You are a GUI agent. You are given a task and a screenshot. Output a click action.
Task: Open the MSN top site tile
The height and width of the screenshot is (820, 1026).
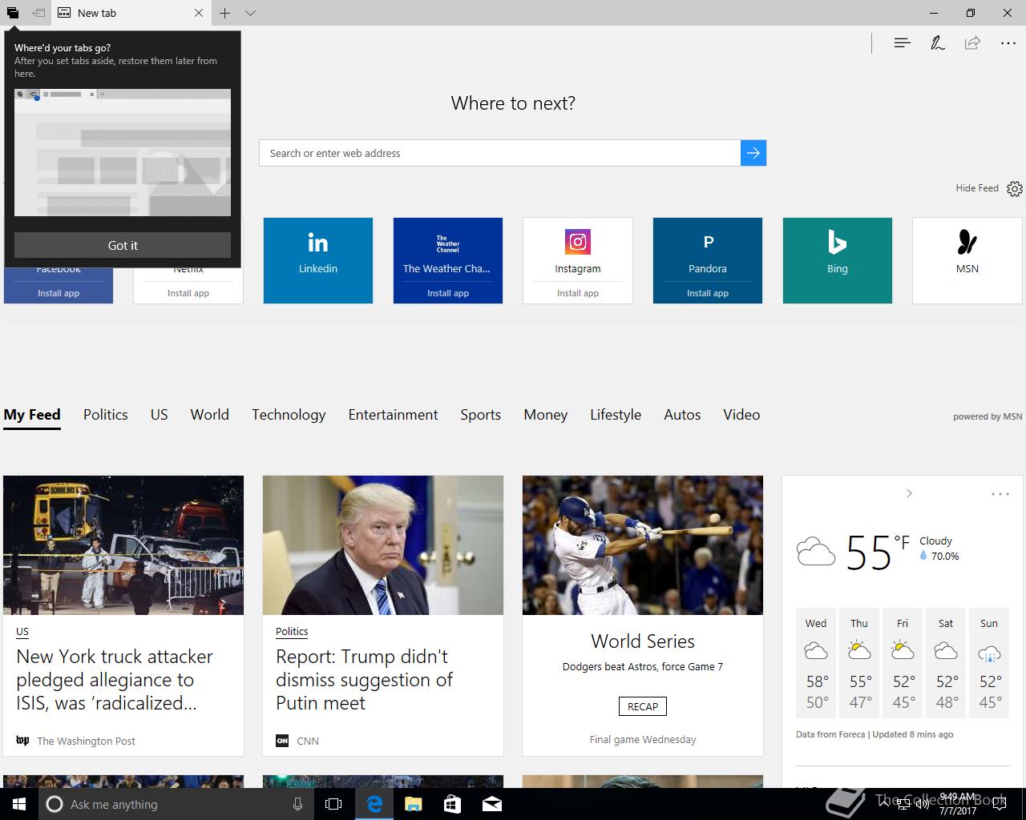967,260
